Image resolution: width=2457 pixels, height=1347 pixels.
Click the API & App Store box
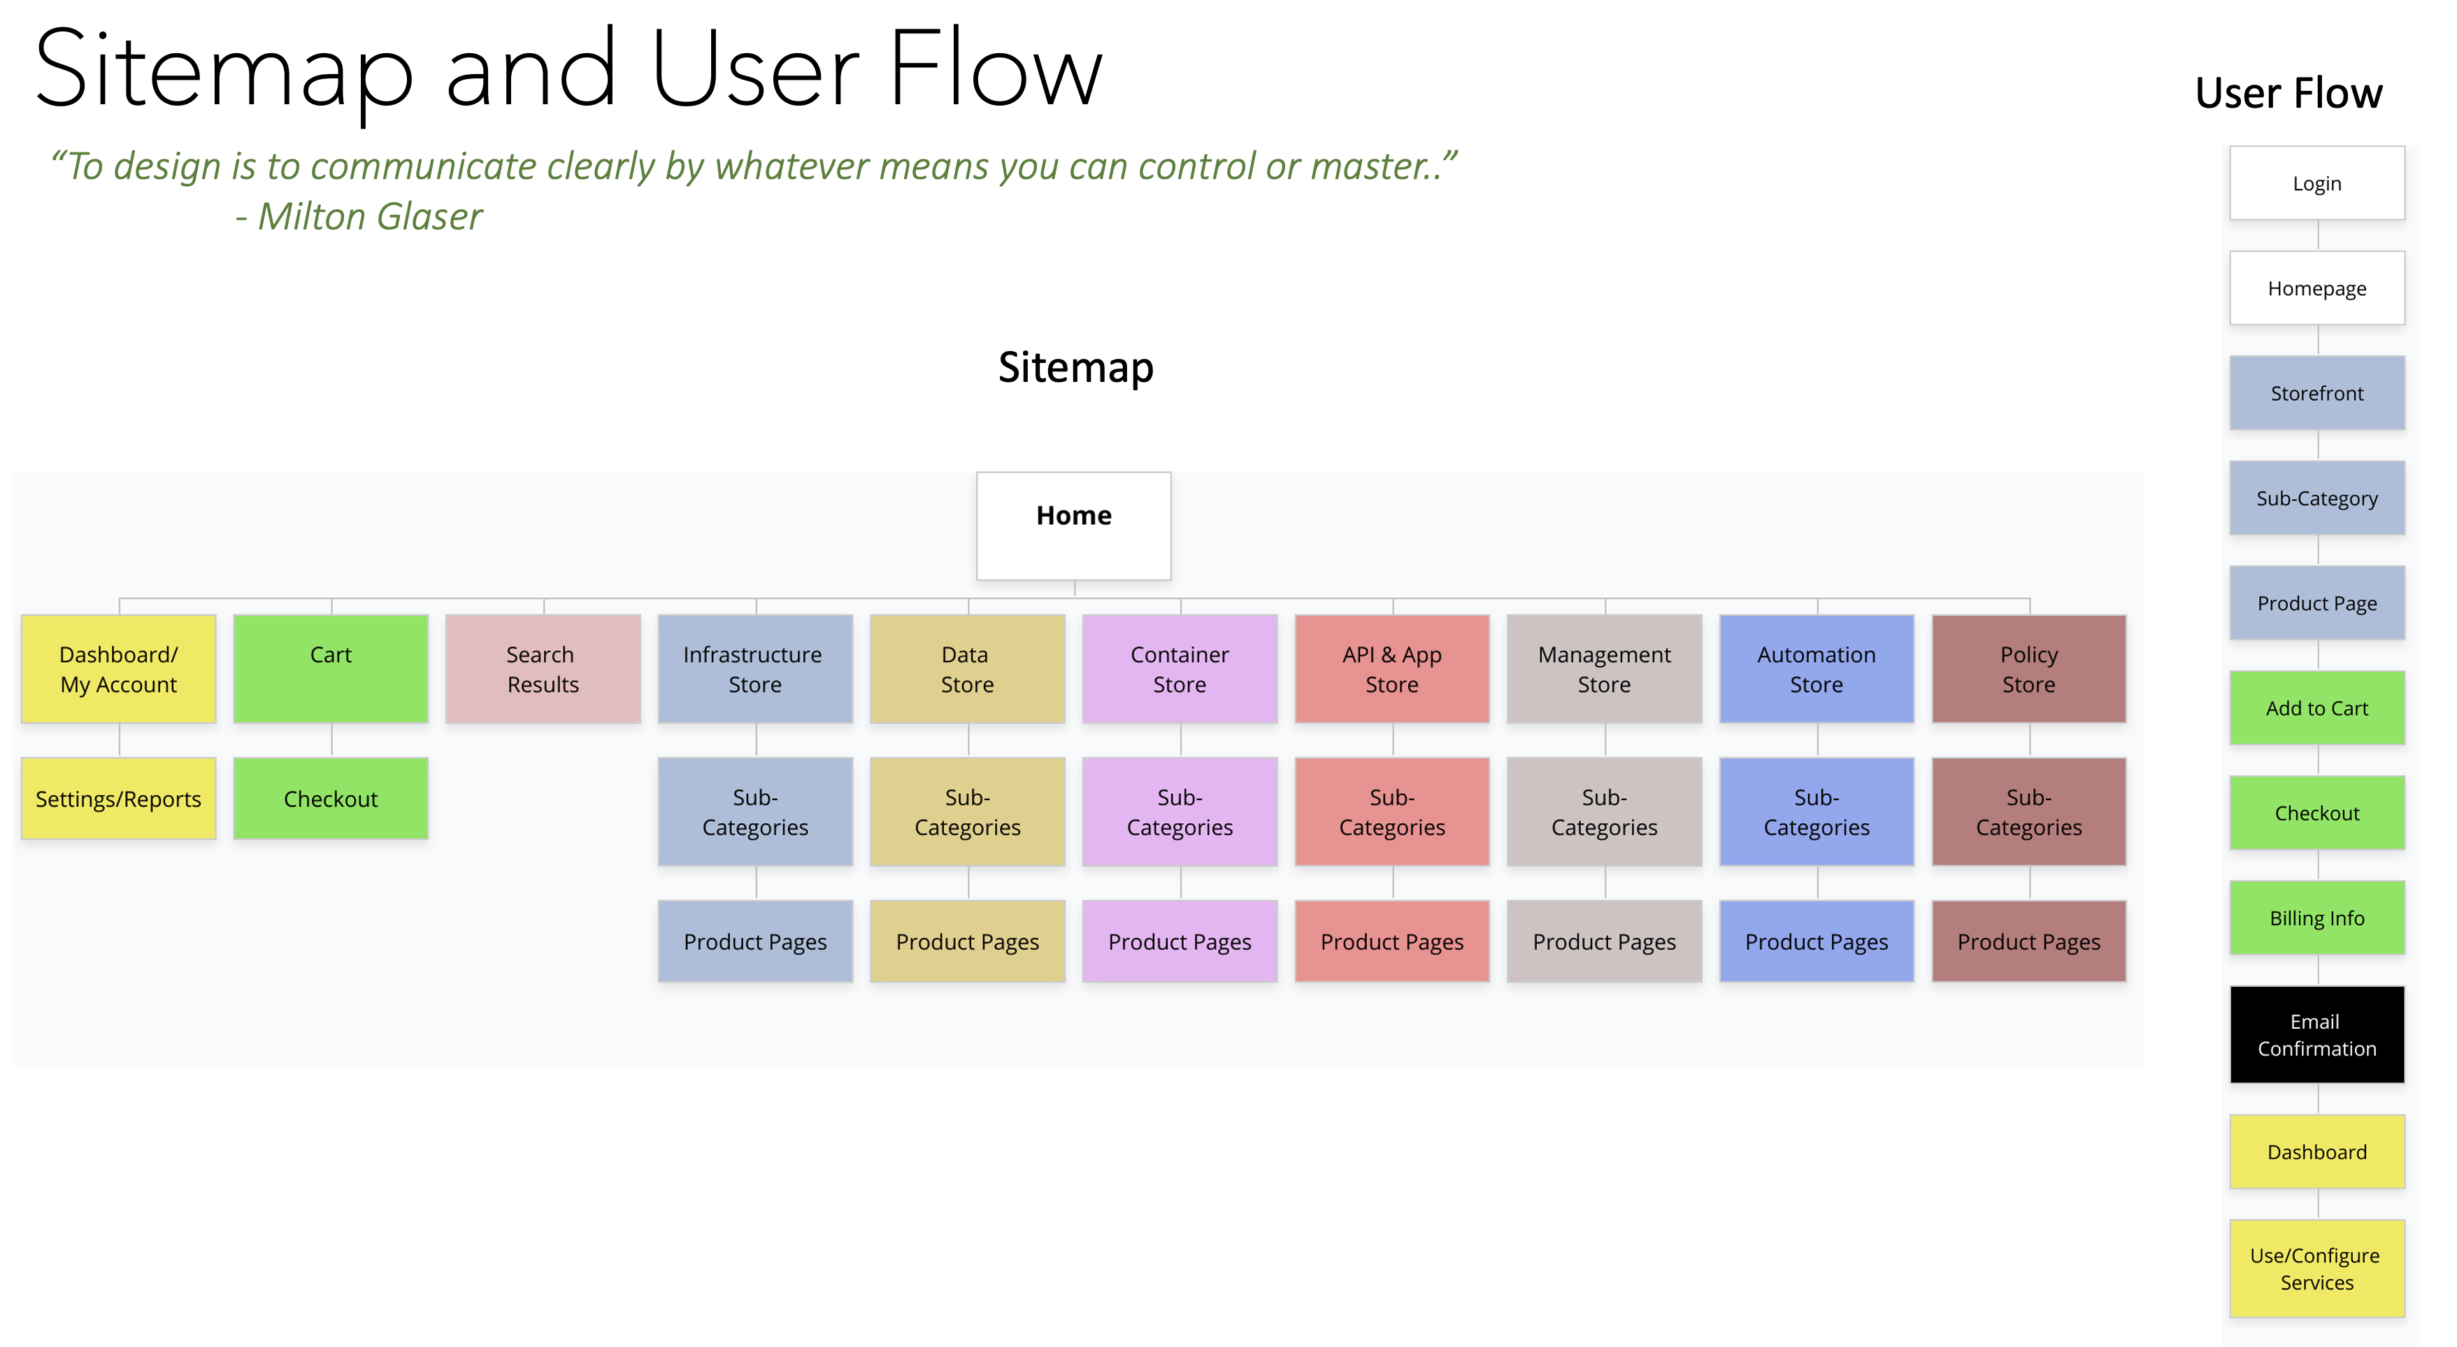coord(1391,669)
